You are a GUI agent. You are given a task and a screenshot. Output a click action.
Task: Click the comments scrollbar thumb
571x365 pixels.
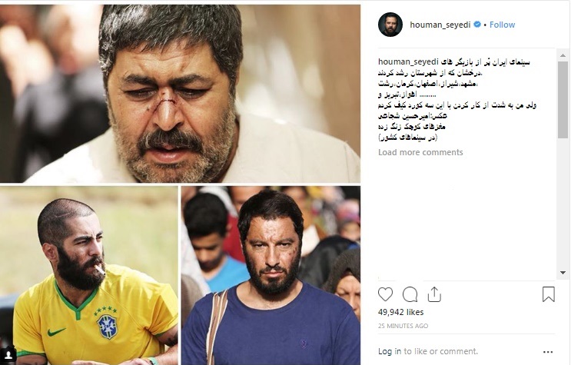(563, 99)
